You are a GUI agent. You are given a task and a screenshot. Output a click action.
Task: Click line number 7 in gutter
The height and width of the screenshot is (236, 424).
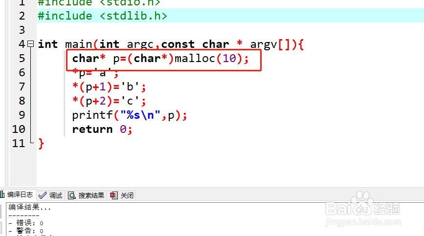(22, 86)
